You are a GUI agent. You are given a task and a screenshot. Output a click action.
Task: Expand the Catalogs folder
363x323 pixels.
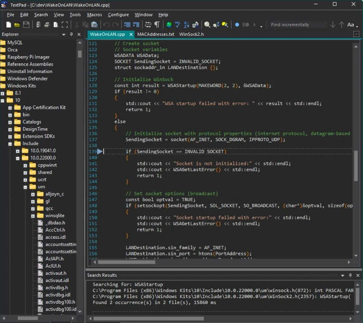pos(10,122)
